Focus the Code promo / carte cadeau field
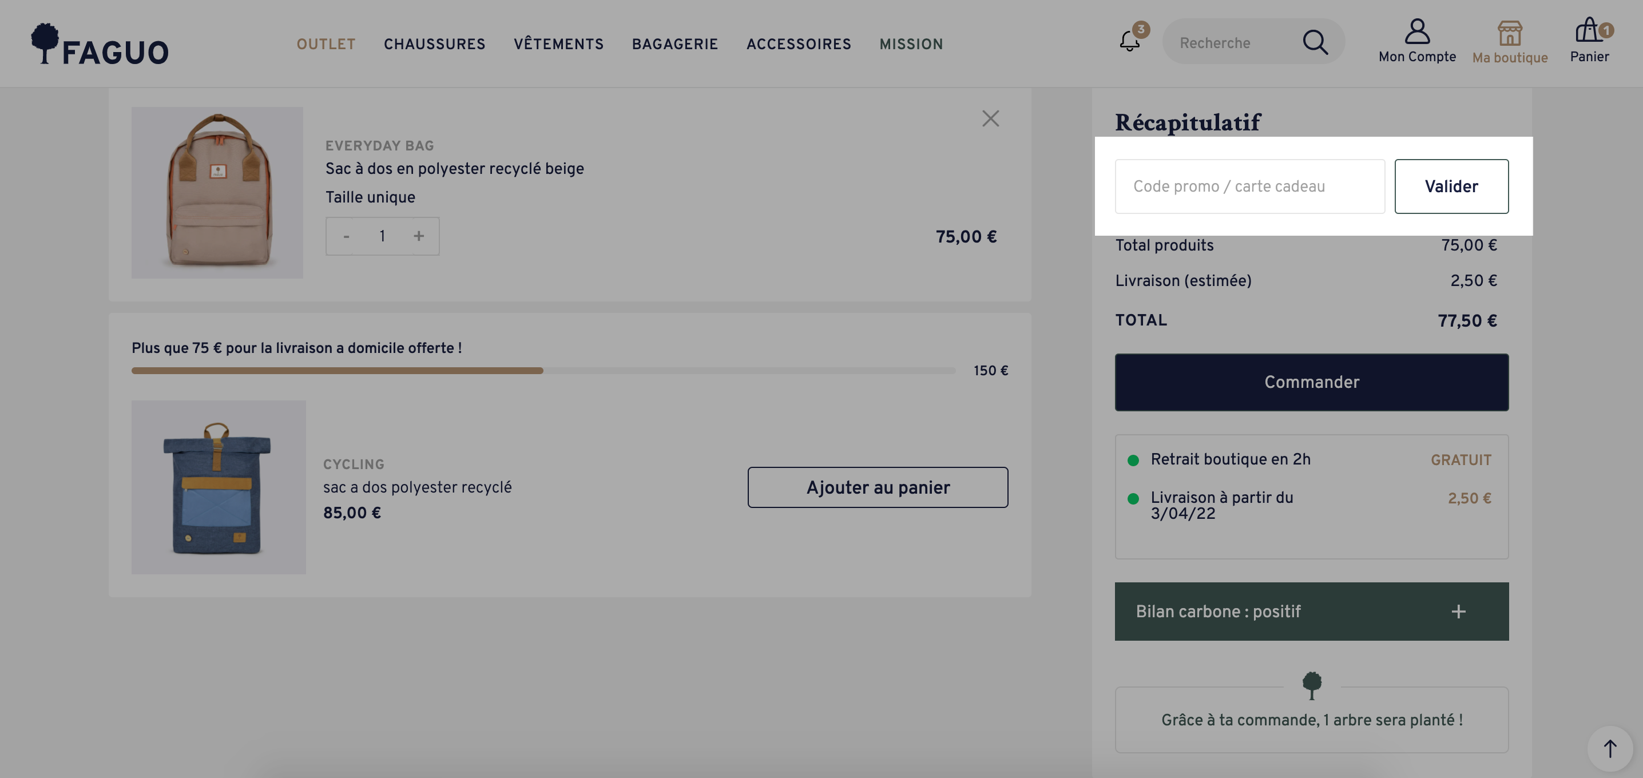 pyautogui.click(x=1249, y=186)
